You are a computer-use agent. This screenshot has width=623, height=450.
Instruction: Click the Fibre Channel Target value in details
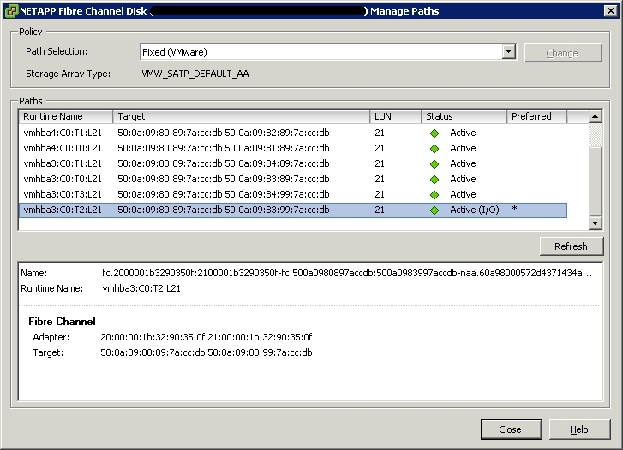[207, 352]
